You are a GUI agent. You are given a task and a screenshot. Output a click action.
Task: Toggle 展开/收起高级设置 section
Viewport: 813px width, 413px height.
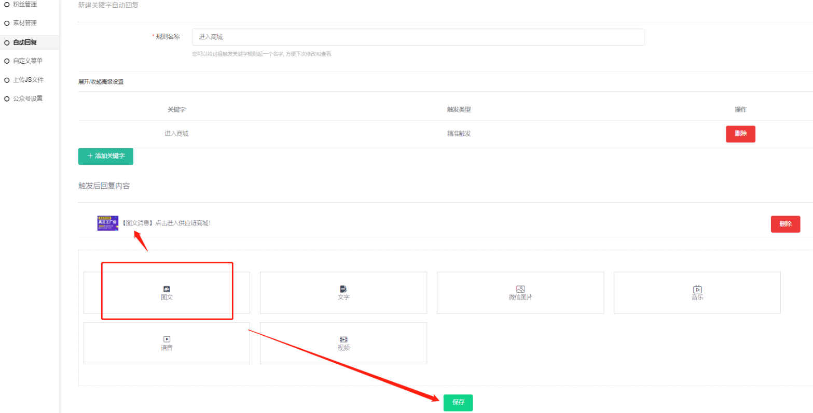(101, 82)
